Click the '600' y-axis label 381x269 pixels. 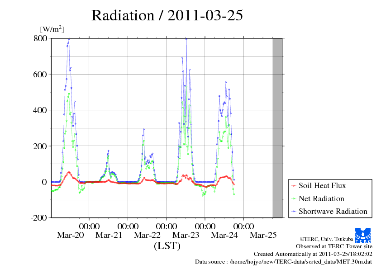40,74
